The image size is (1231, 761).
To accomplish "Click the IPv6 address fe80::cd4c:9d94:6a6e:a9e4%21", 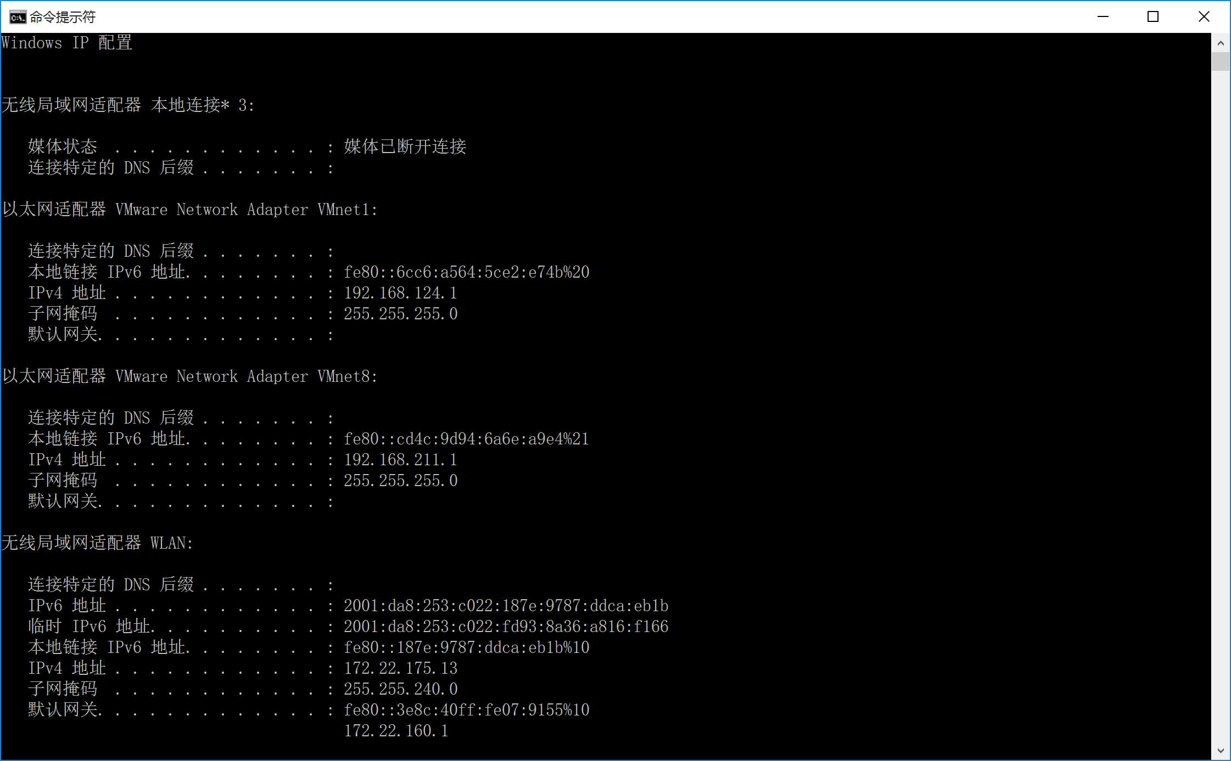I will [467, 439].
